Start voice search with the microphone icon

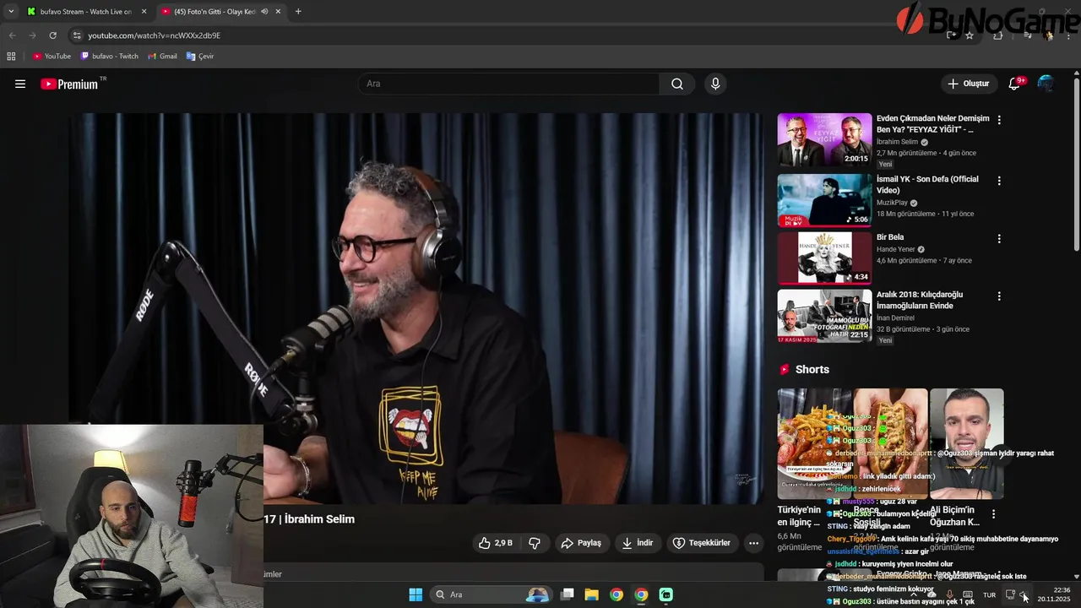(x=715, y=84)
